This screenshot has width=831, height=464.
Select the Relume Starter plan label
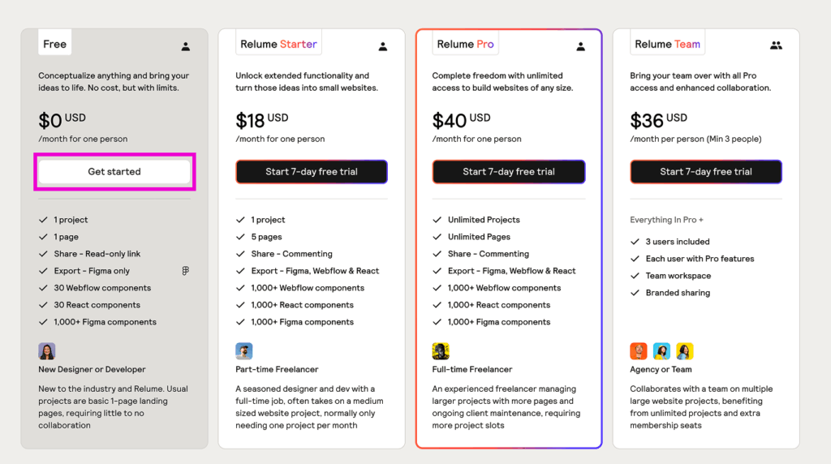click(x=278, y=44)
